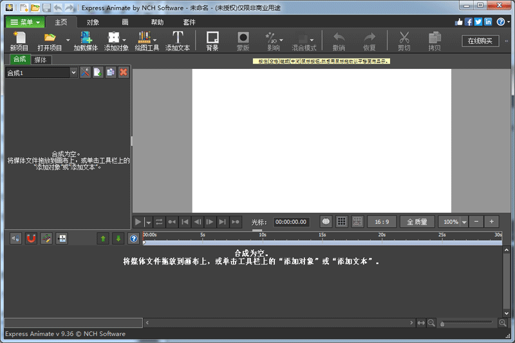Click the Twitter share icon

tap(478, 22)
